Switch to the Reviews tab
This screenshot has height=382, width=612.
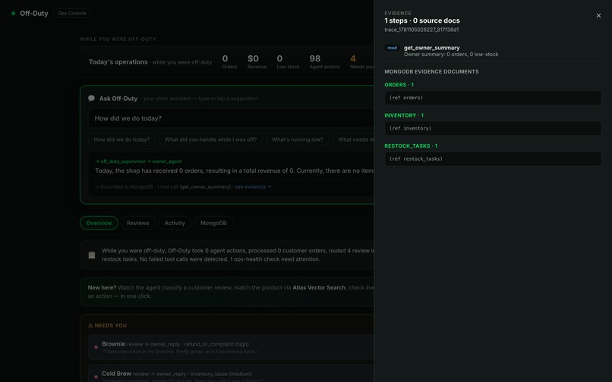137,223
